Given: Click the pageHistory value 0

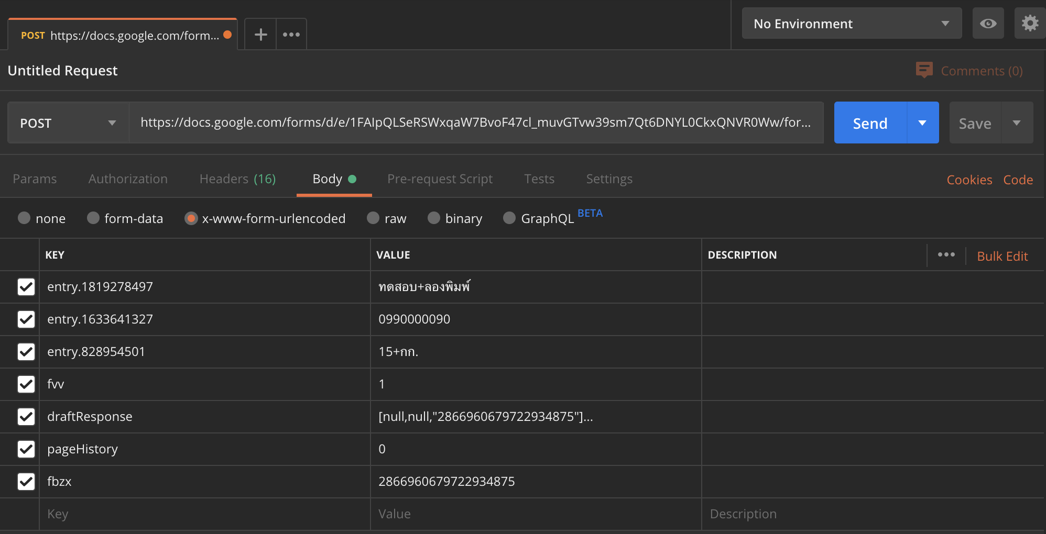Looking at the screenshot, I should [536, 449].
